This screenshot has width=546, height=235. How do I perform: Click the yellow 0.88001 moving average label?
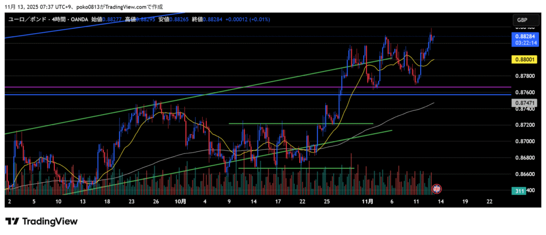pyautogui.click(x=521, y=60)
